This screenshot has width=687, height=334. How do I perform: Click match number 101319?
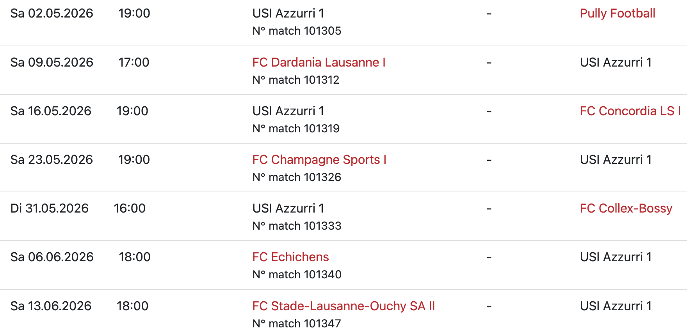coord(296,128)
